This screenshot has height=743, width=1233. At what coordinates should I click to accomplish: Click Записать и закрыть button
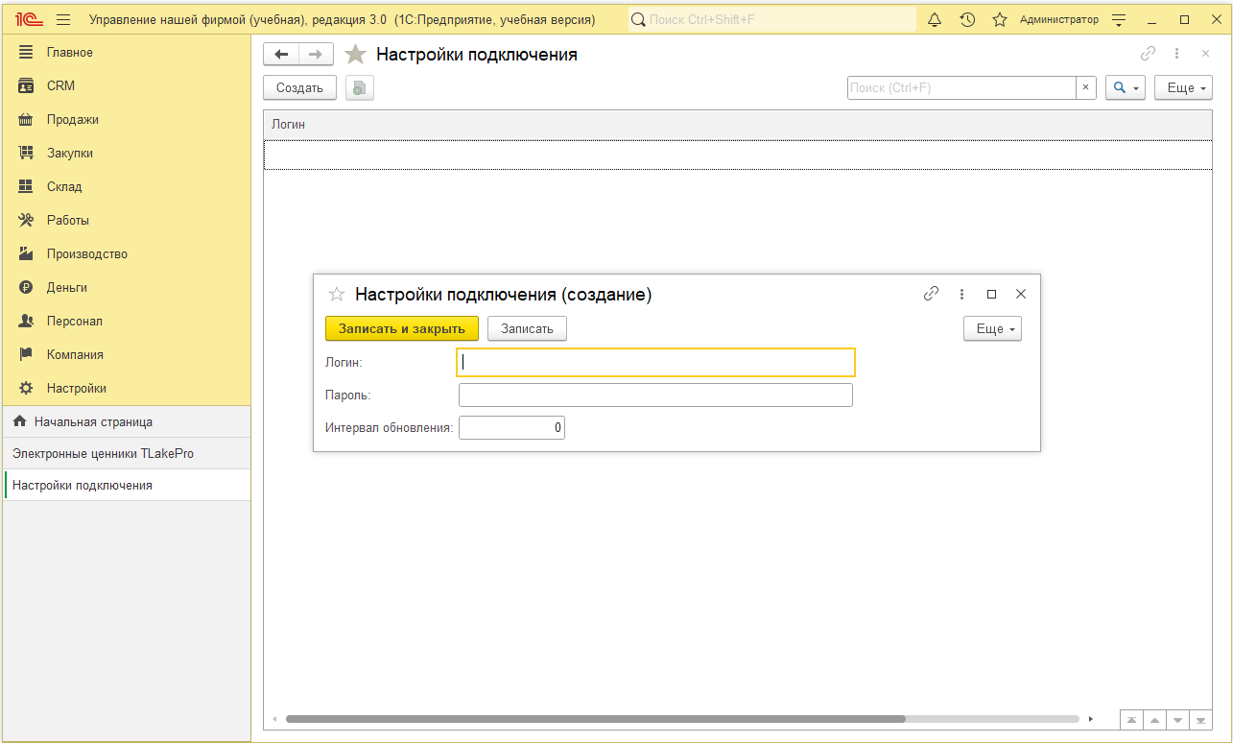tap(401, 328)
